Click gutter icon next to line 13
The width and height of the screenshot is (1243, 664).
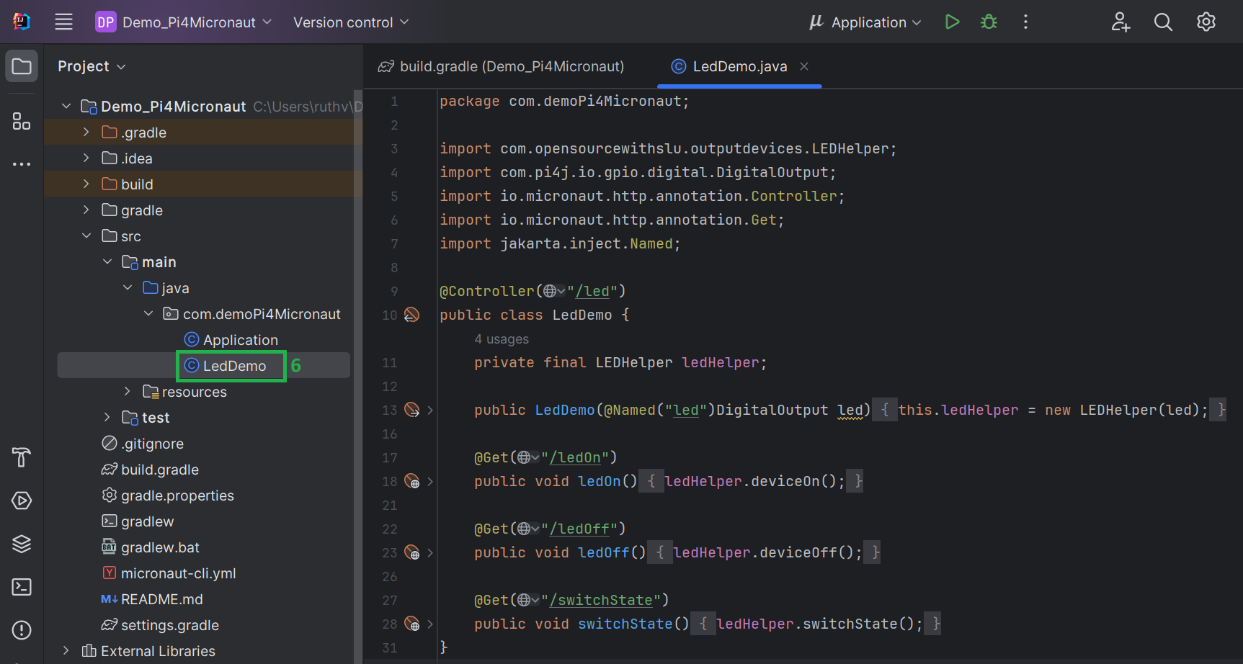pos(411,410)
